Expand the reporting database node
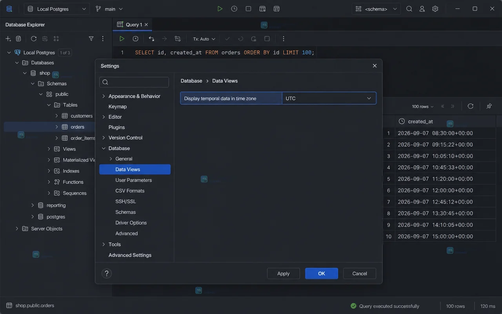Viewport: 502px width, 314px height. coord(33,205)
